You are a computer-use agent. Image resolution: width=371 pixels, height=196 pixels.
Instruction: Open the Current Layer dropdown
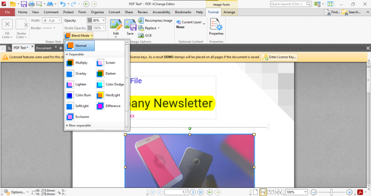point(204,24)
